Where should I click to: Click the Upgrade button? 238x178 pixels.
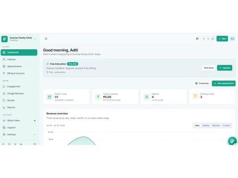click(x=225, y=68)
